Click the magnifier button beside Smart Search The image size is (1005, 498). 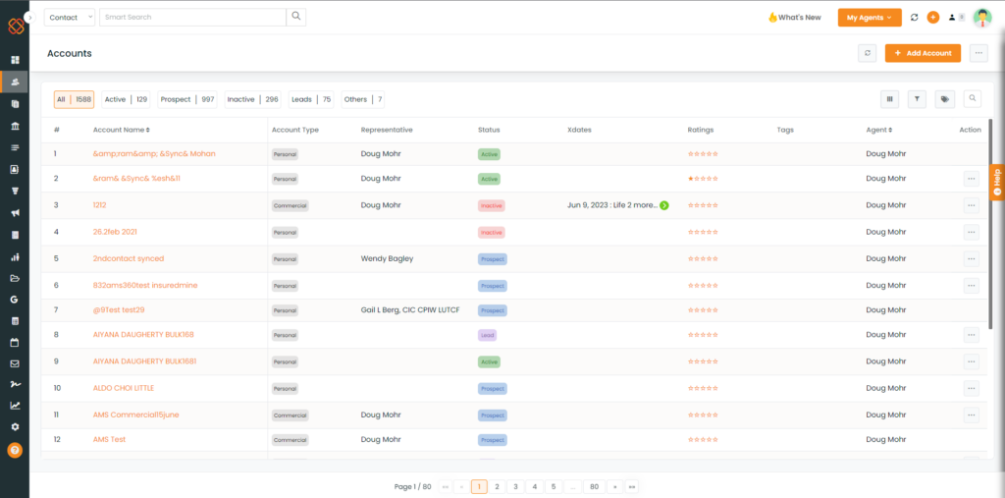[296, 18]
